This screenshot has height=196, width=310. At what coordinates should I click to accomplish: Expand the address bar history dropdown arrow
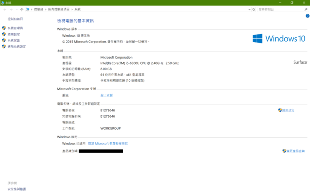click(x=249, y=9)
